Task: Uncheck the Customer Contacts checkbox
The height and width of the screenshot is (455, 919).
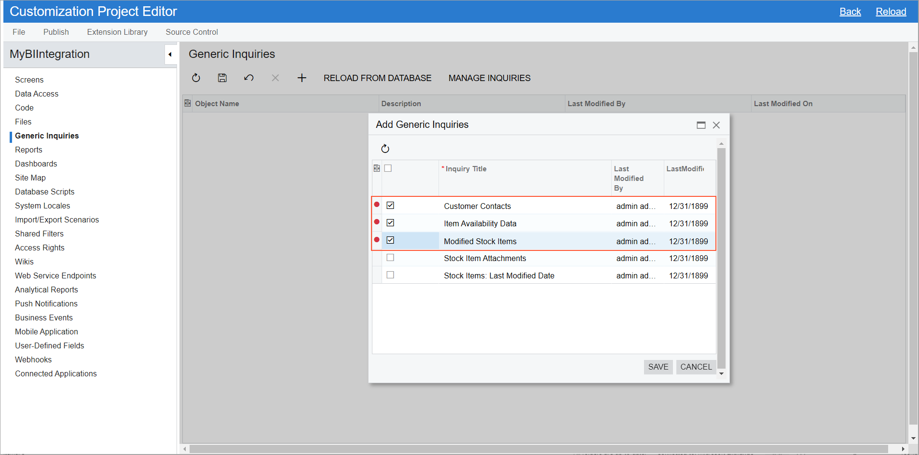Action: point(390,206)
